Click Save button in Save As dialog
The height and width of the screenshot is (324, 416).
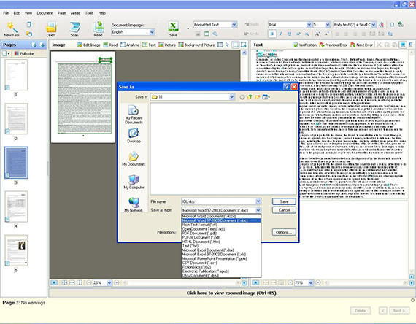click(x=284, y=201)
